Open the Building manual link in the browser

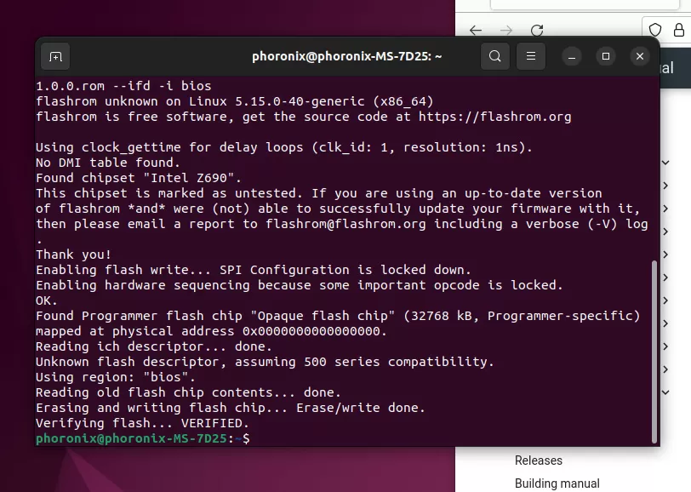[557, 483]
